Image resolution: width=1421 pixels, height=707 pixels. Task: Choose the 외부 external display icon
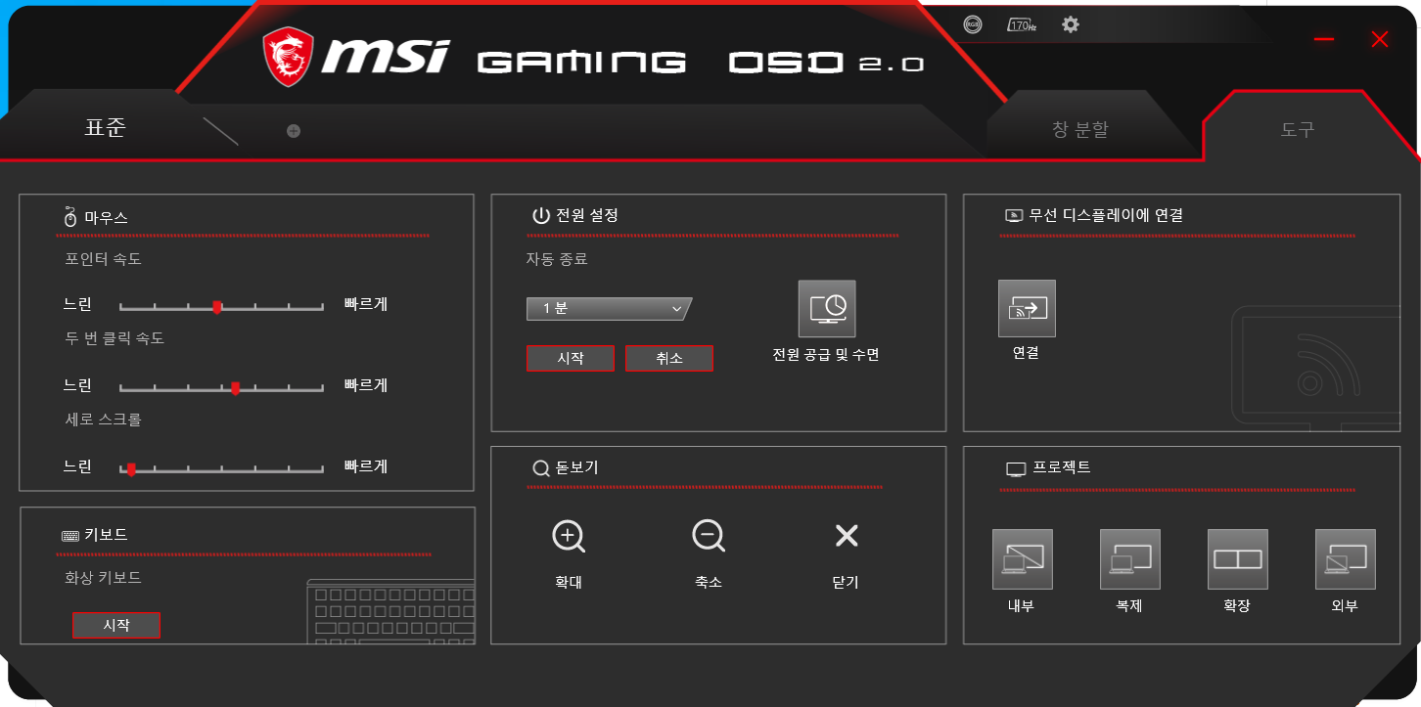coord(1346,559)
